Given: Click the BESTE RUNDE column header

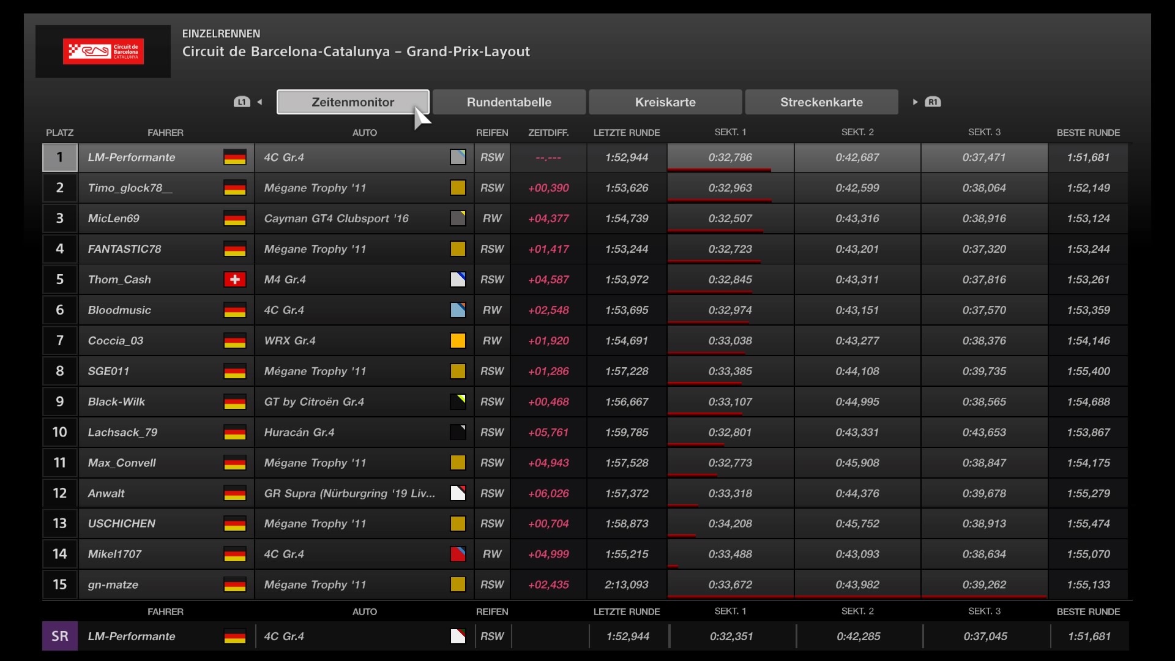Looking at the screenshot, I should 1087,133.
